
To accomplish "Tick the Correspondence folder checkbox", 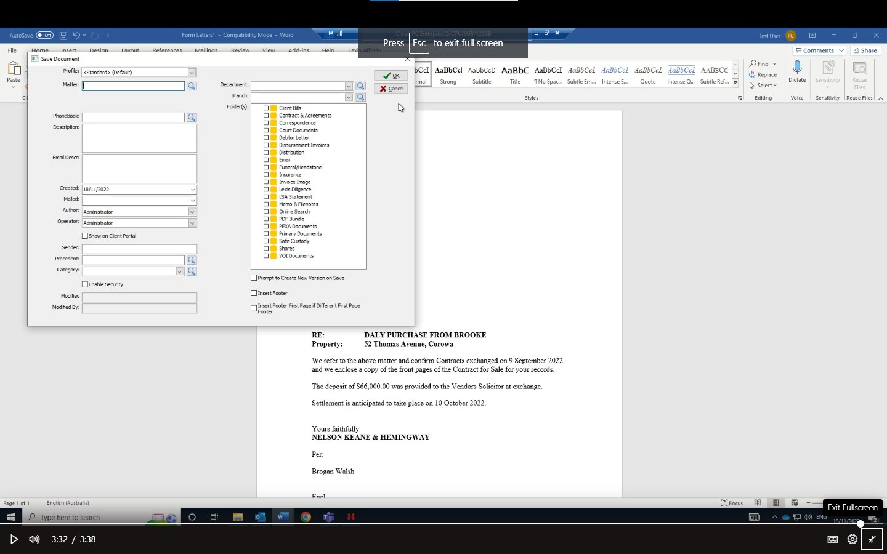I will (266, 123).
